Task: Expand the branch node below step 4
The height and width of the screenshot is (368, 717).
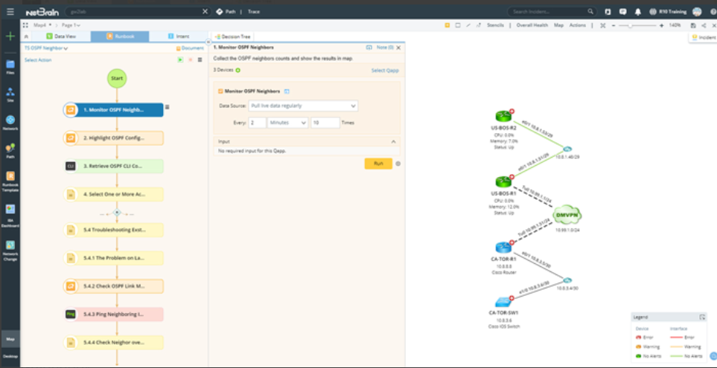Action: click(117, 213)
